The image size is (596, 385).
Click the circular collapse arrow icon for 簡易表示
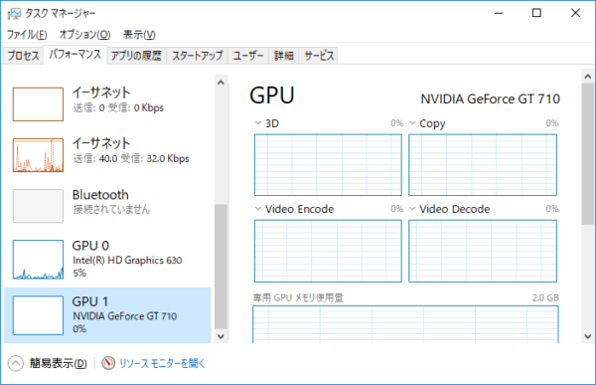click(16, 363)
